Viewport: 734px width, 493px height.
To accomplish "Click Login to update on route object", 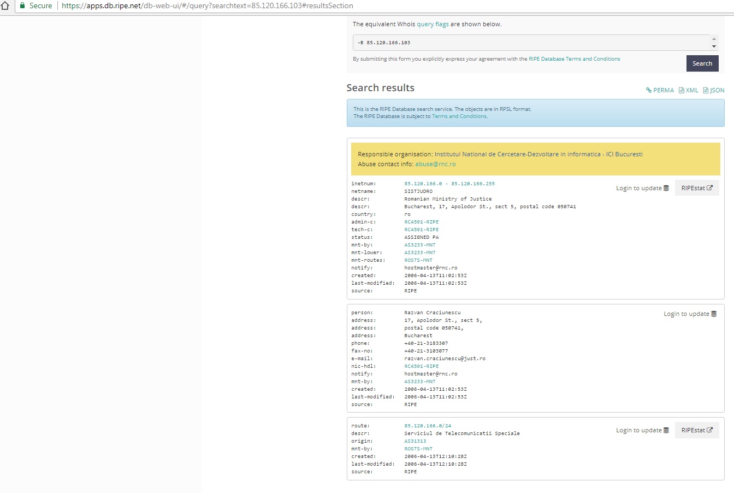I will (642, 430).
